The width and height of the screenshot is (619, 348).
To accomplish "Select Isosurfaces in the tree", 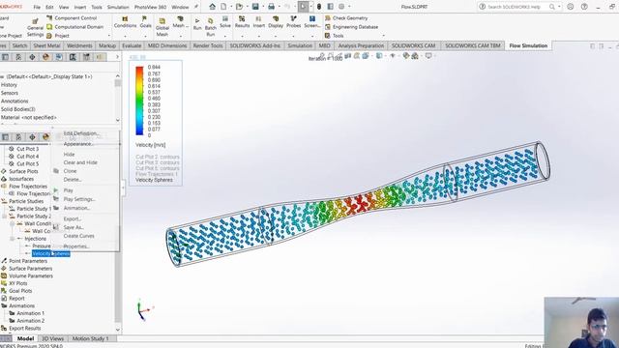I will point(21,179).
